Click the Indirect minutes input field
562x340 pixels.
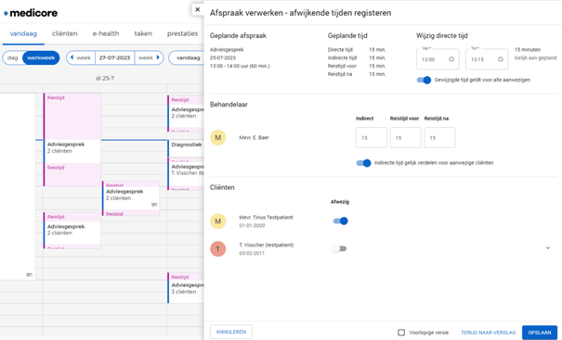point(372,138)
